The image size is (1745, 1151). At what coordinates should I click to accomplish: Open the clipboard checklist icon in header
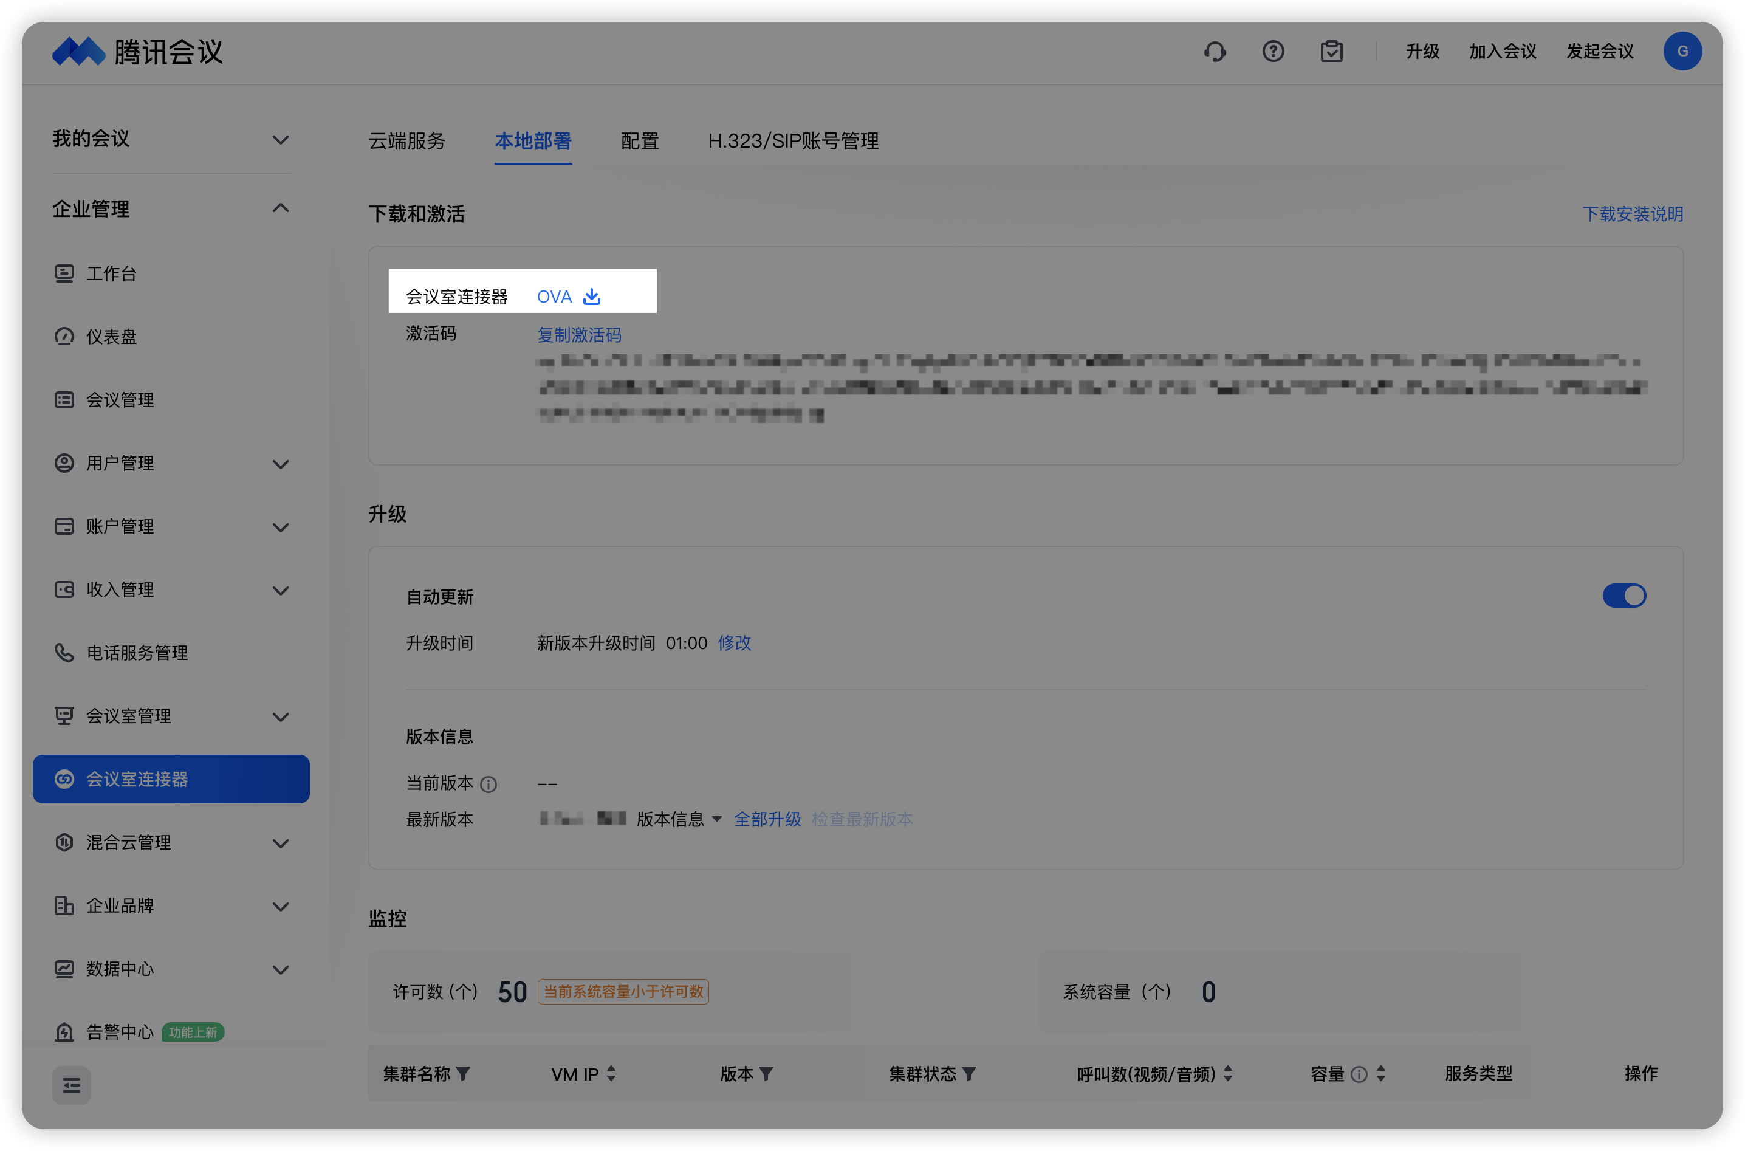click(x=1331, y=52)
